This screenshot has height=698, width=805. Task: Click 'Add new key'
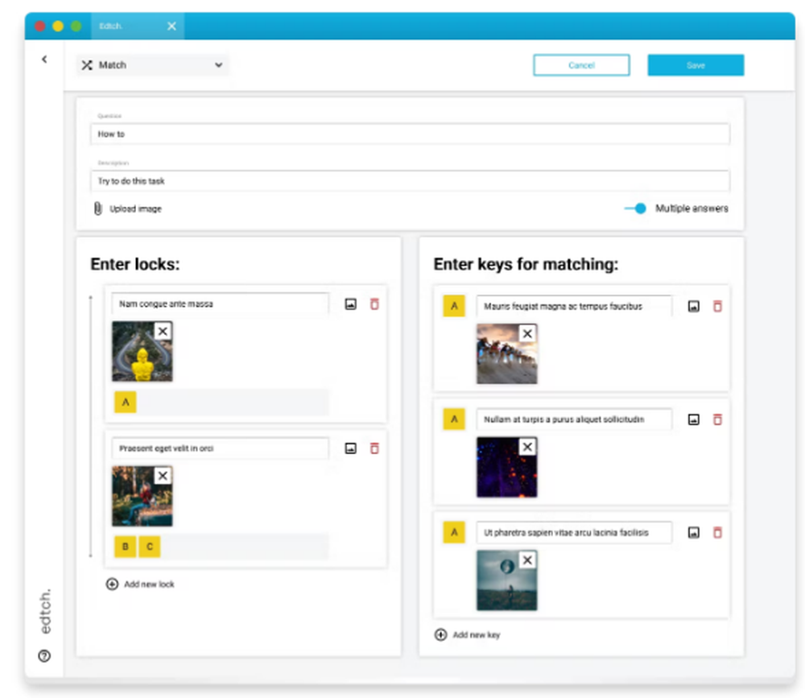pyautogui.click(x=471, y=635)
